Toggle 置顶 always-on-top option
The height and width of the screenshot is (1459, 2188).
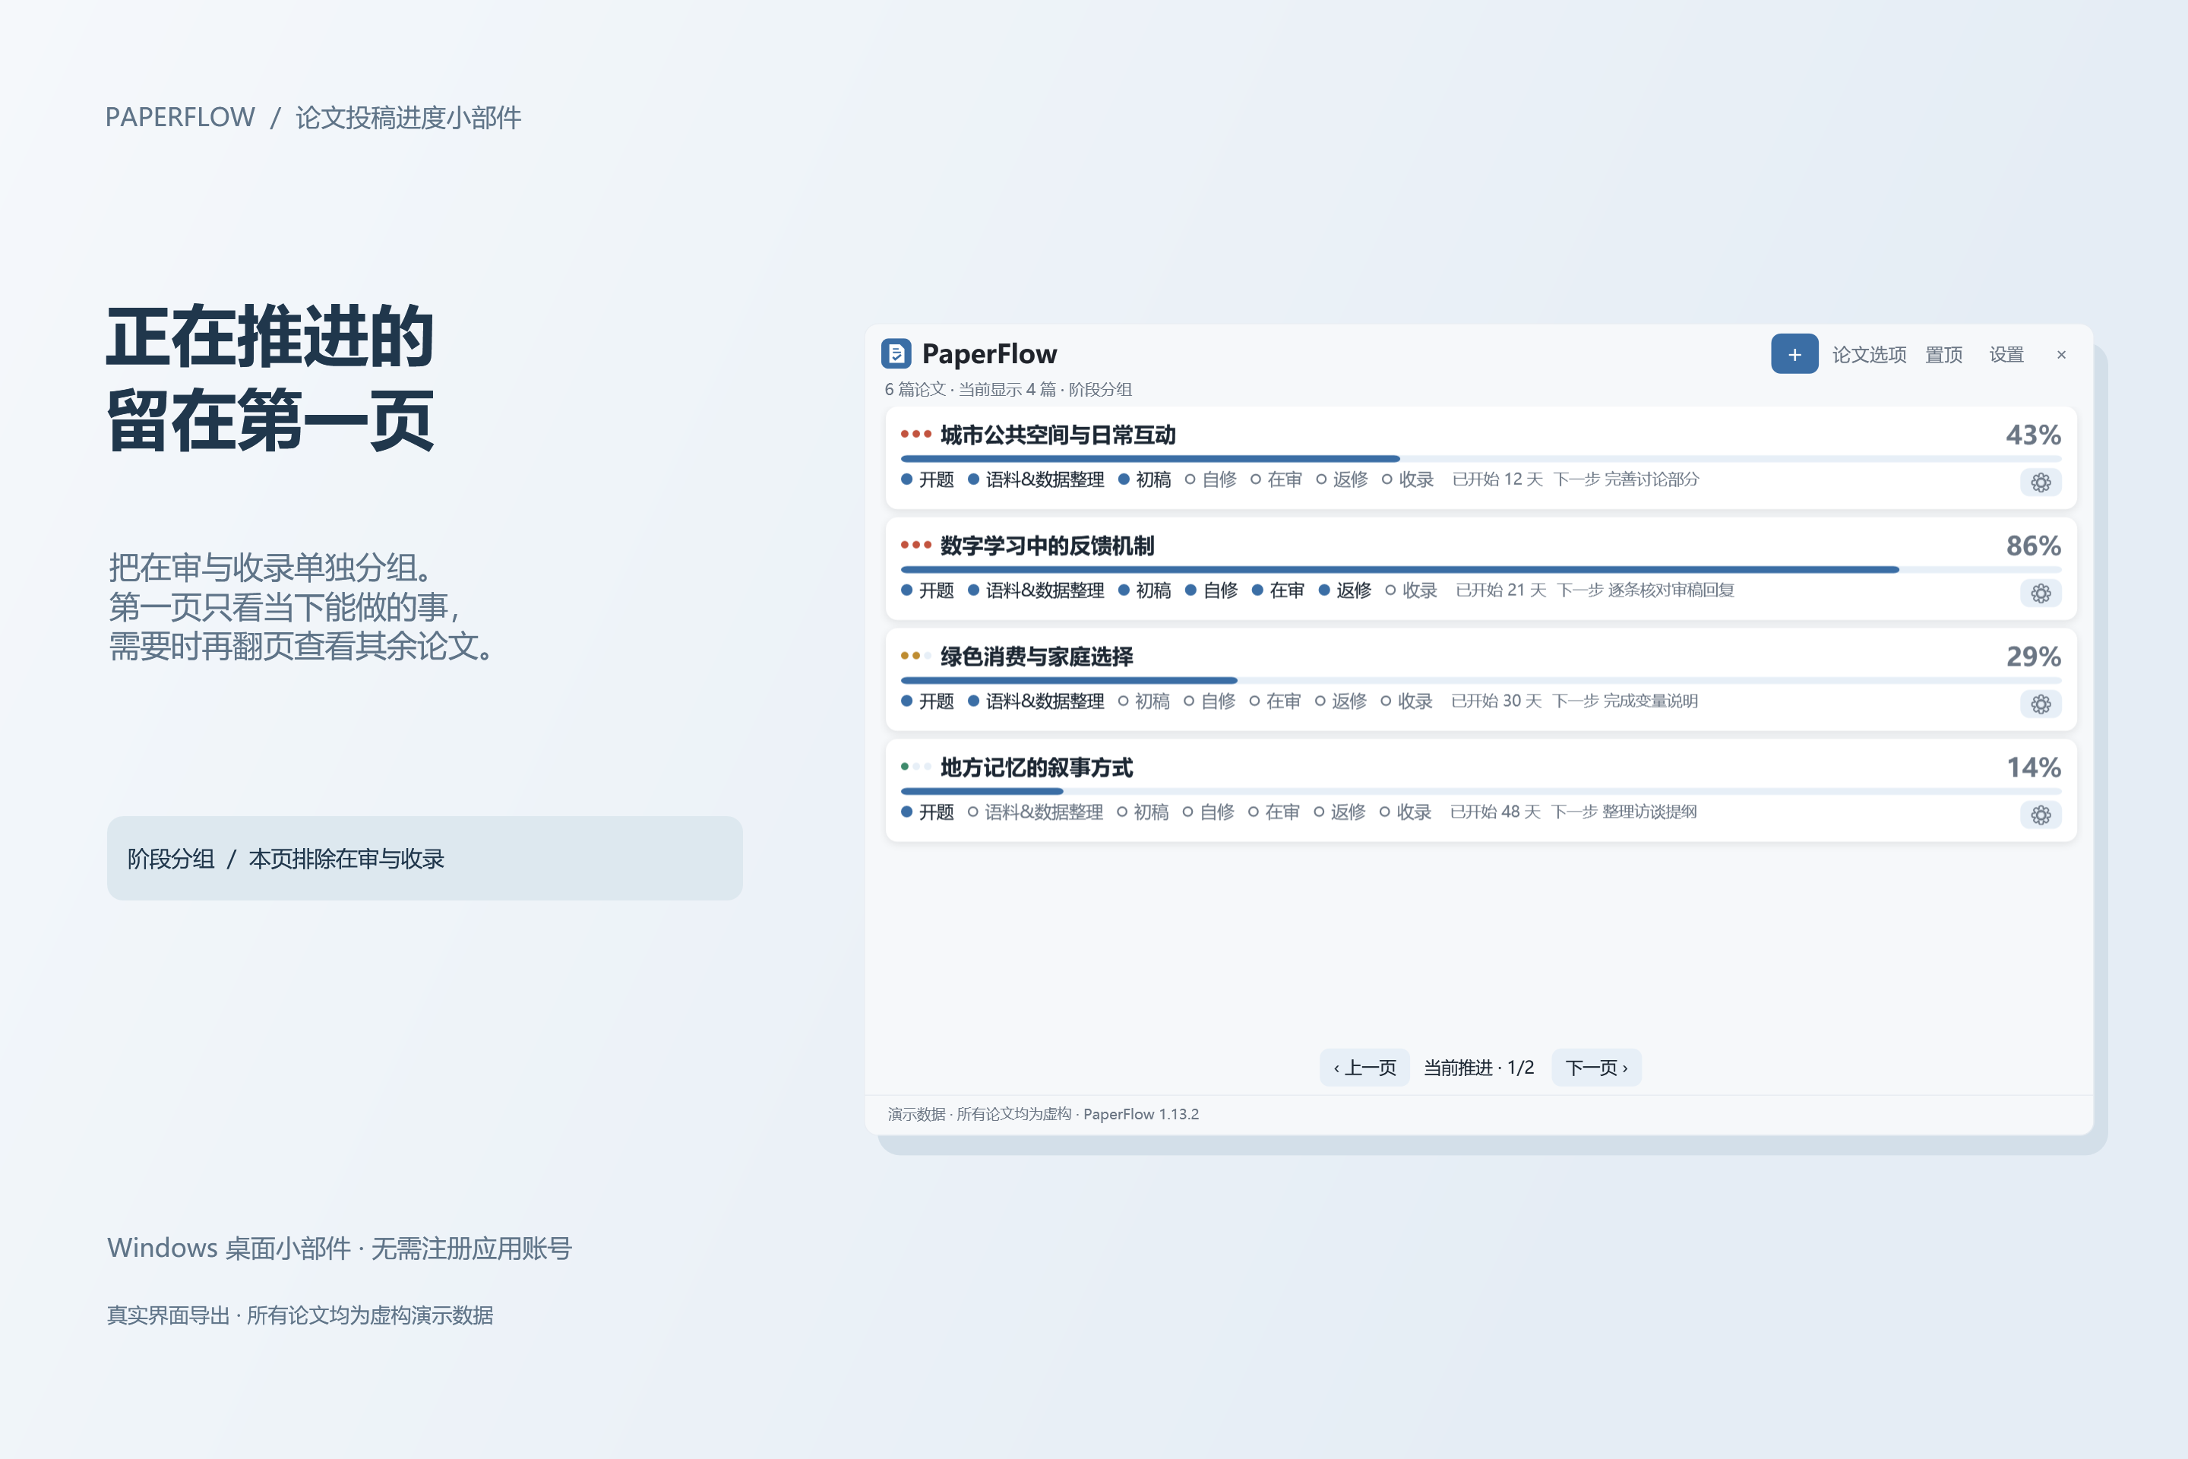[1943, 355]
